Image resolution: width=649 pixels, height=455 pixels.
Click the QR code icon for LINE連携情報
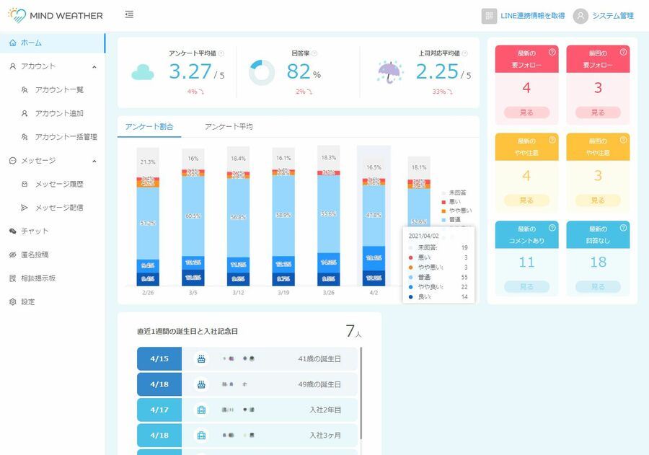490,16
